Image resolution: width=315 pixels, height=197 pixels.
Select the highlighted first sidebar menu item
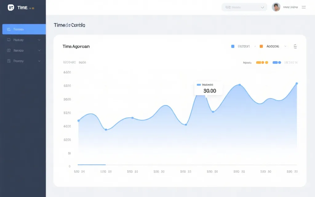click(x=24, y=29)
